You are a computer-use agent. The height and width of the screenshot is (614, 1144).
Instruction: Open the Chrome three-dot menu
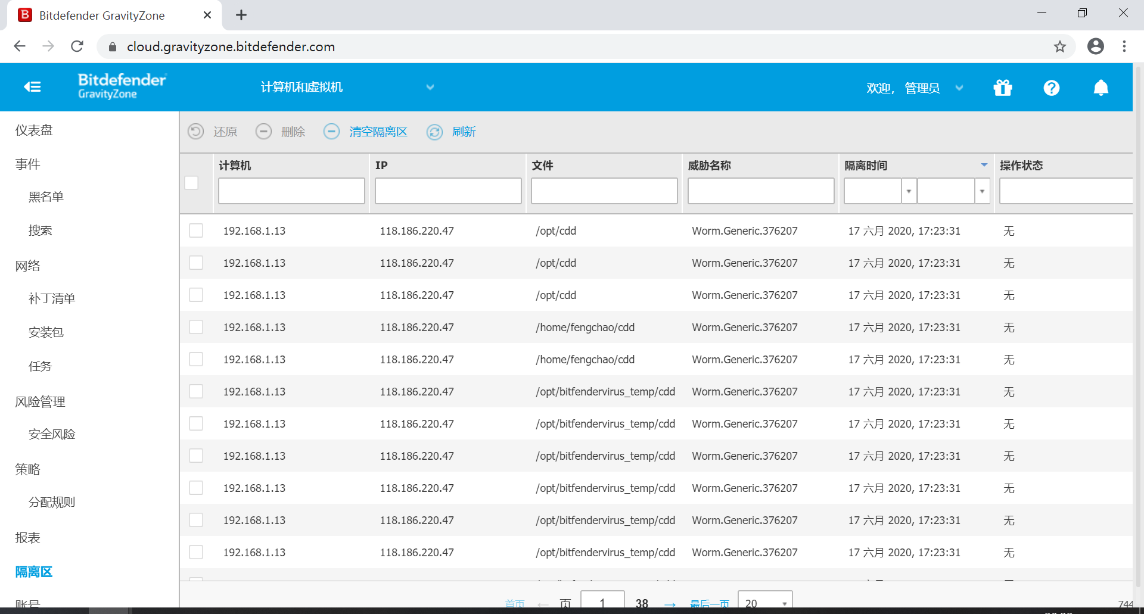[x=1124, y=46]
